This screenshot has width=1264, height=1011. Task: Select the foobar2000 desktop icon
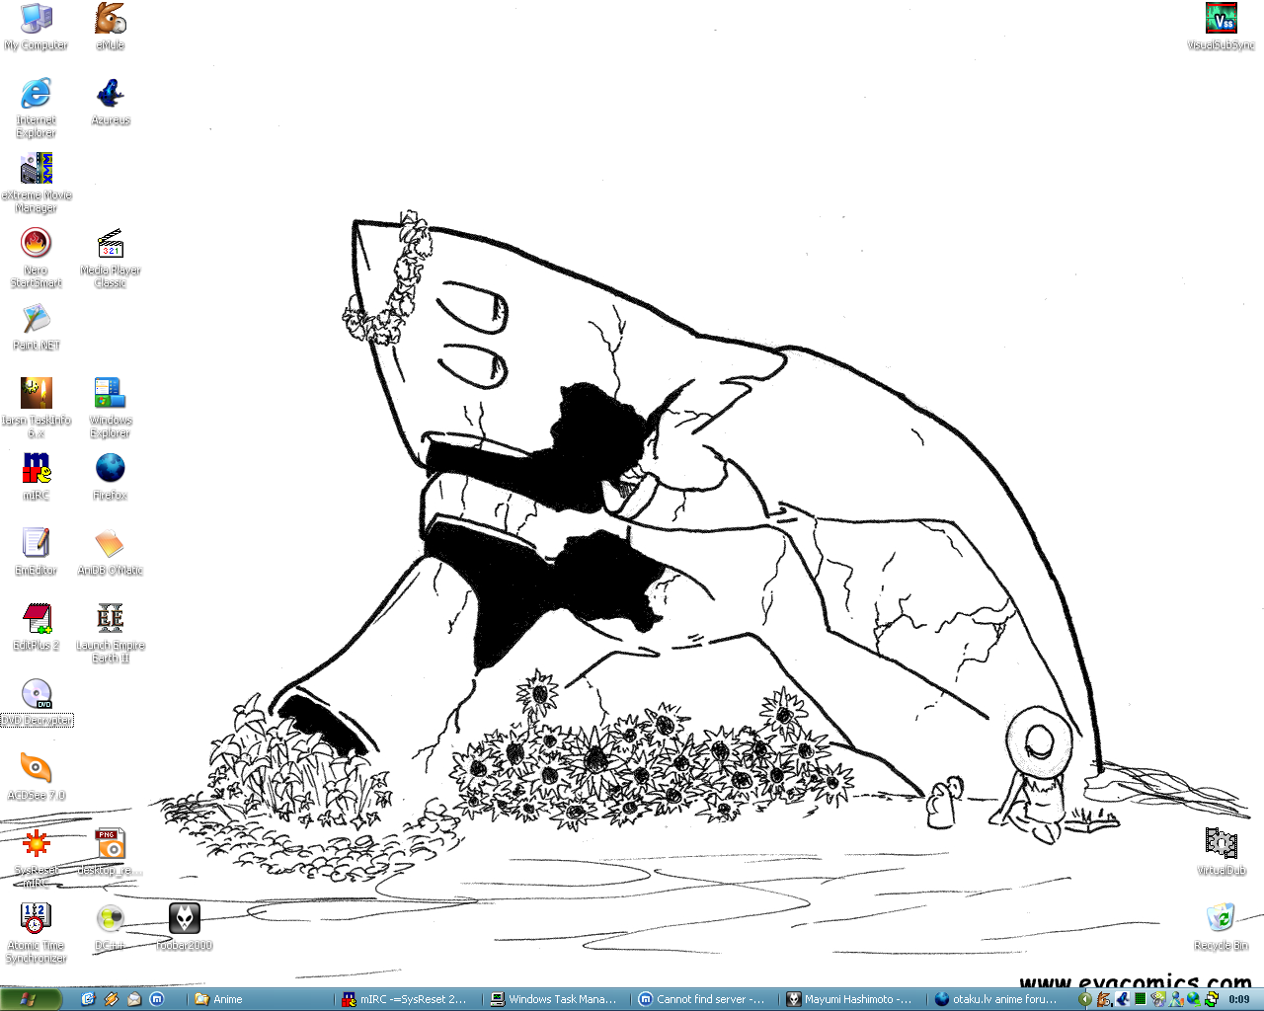point(185,927)
